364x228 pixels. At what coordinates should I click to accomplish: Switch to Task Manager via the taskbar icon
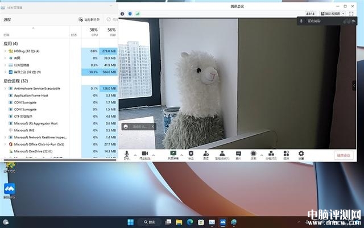[x=212, y=222]
